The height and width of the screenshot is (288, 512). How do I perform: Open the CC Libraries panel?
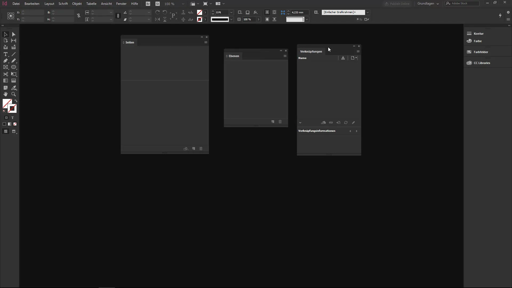click(482, 63)
